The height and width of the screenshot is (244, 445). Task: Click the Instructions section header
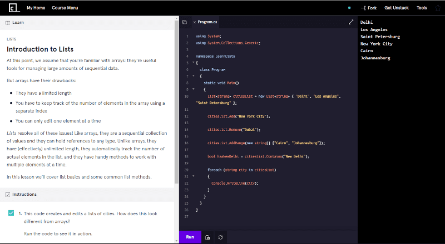(87, 195)
